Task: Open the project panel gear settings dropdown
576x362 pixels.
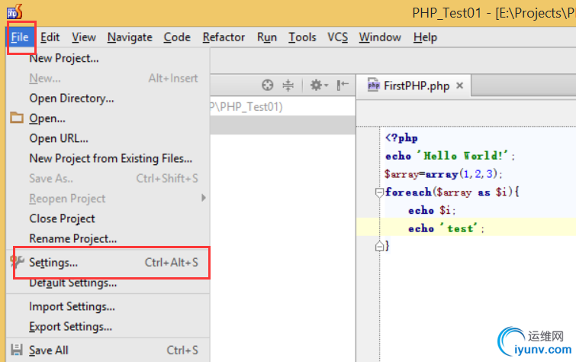Action: (x=319, y=86)
